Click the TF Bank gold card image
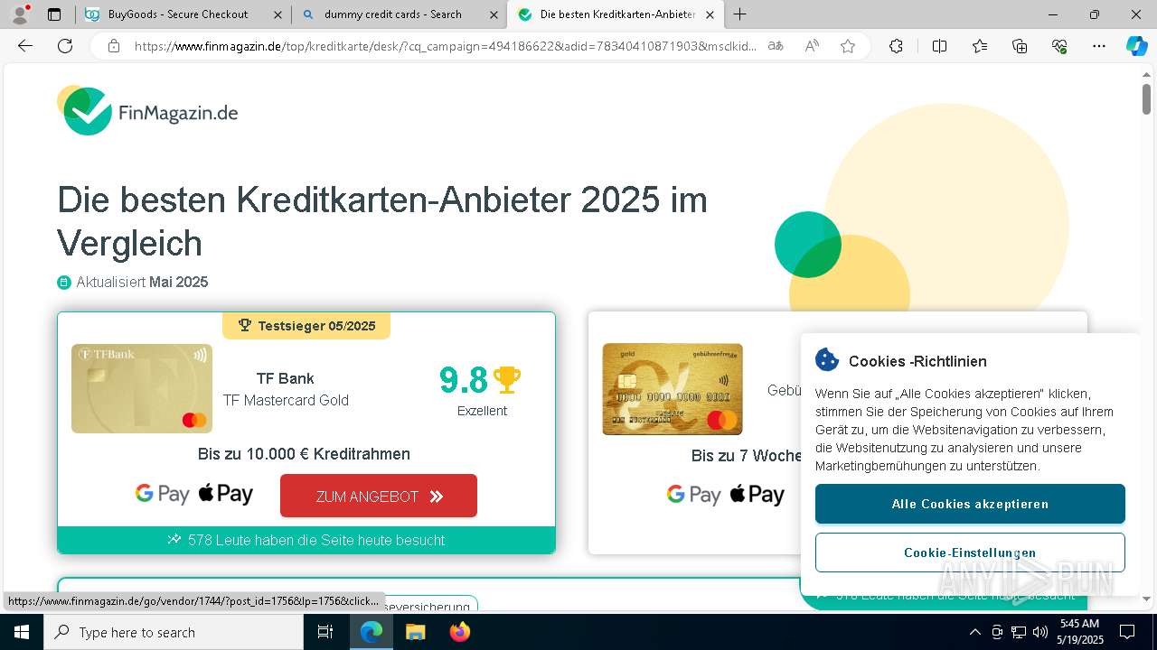The image size is (1157, 650). coord(142,388)
